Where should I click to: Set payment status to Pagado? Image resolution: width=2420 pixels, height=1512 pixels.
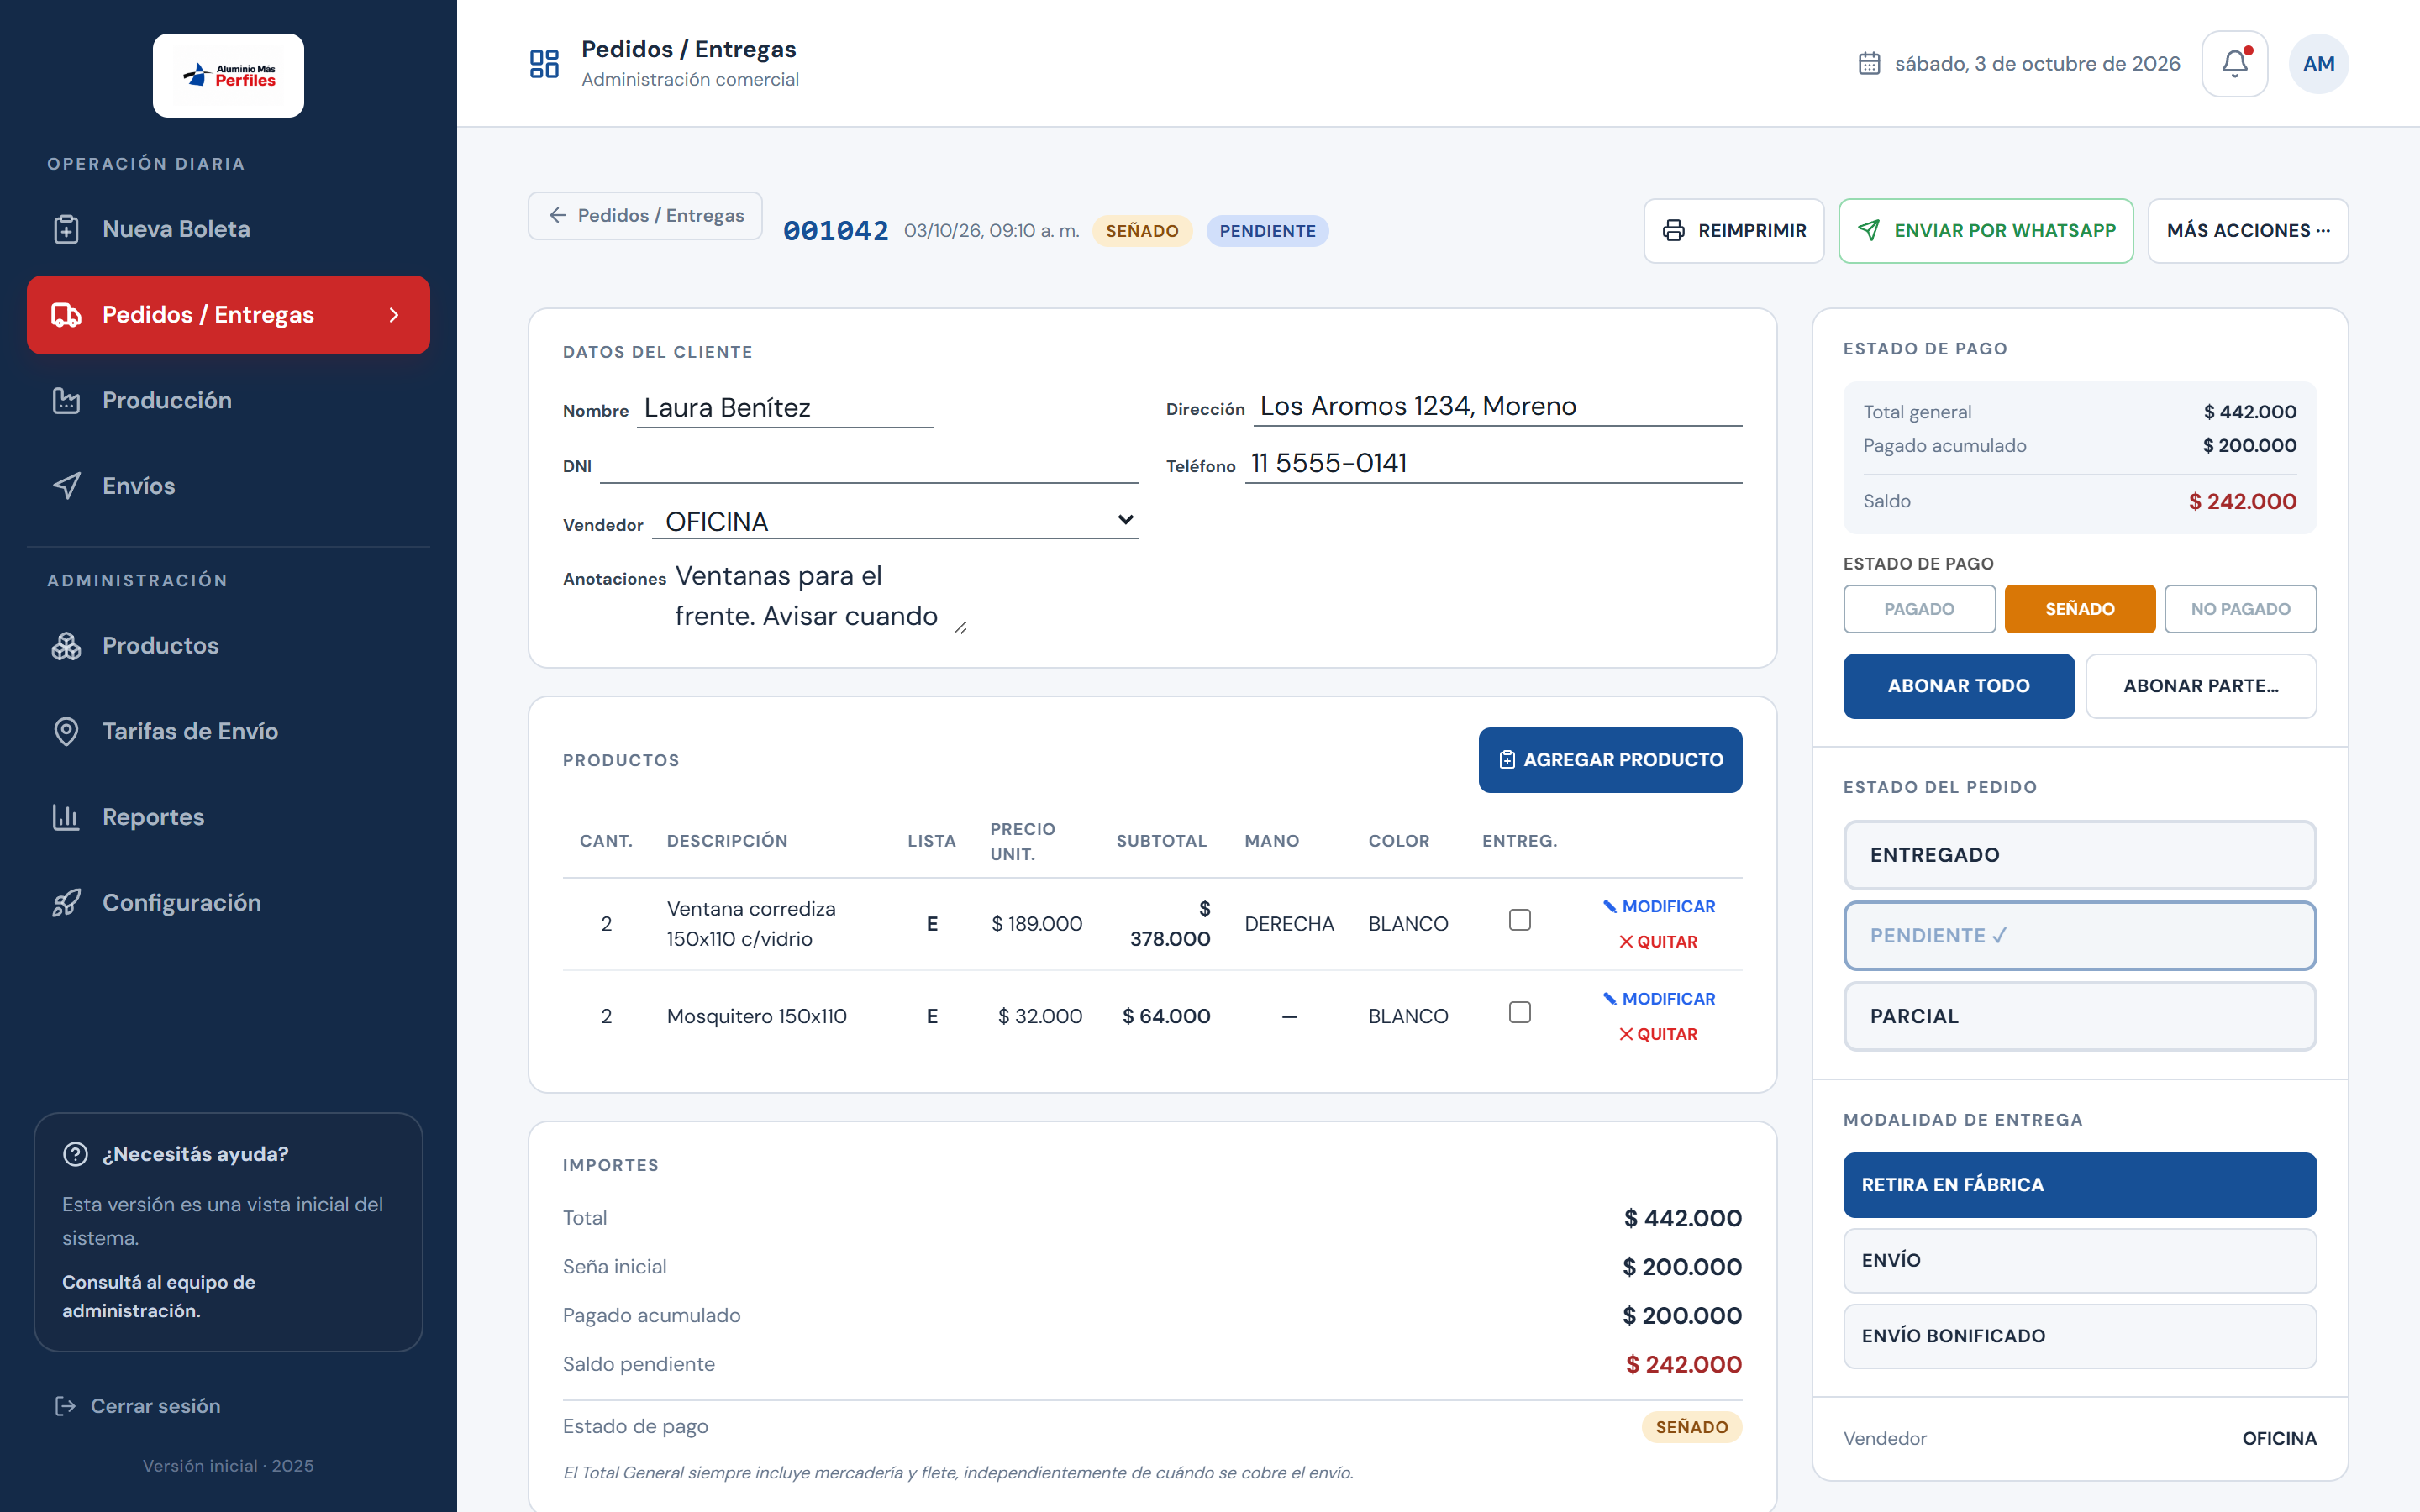pyautogui.click(x=1919, y=609)
